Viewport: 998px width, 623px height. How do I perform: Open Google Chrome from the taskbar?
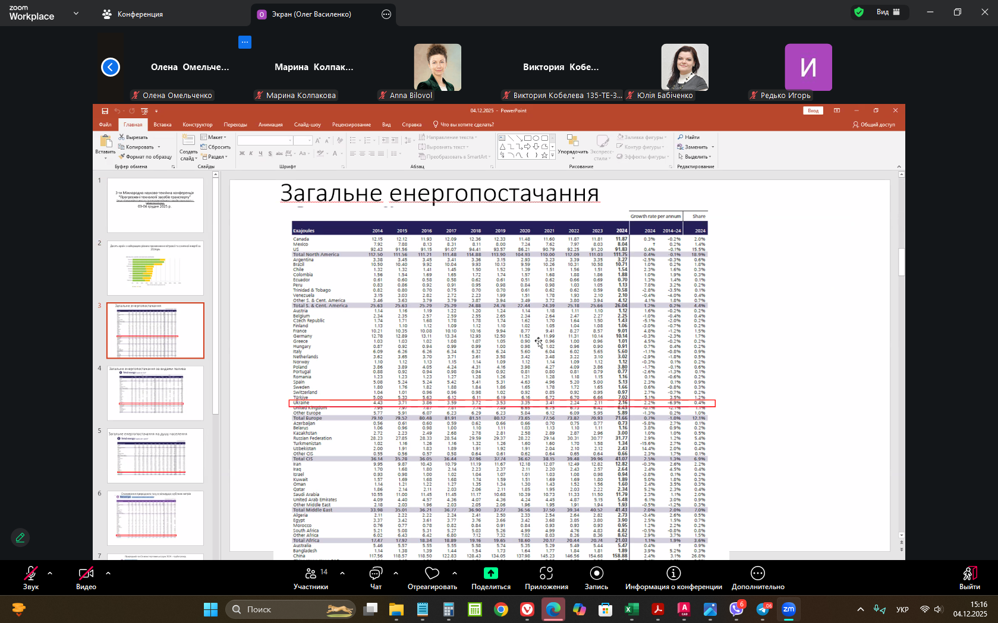coord(501,609)
